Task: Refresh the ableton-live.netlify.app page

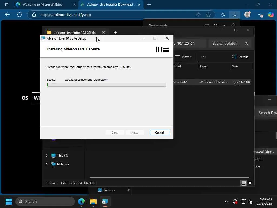Action: click(x=19, y=15)
